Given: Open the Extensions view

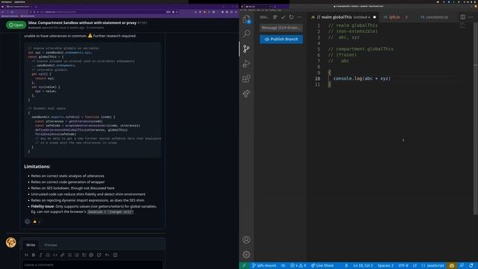Looking at the screenshot, I should (x=246, y=78).
